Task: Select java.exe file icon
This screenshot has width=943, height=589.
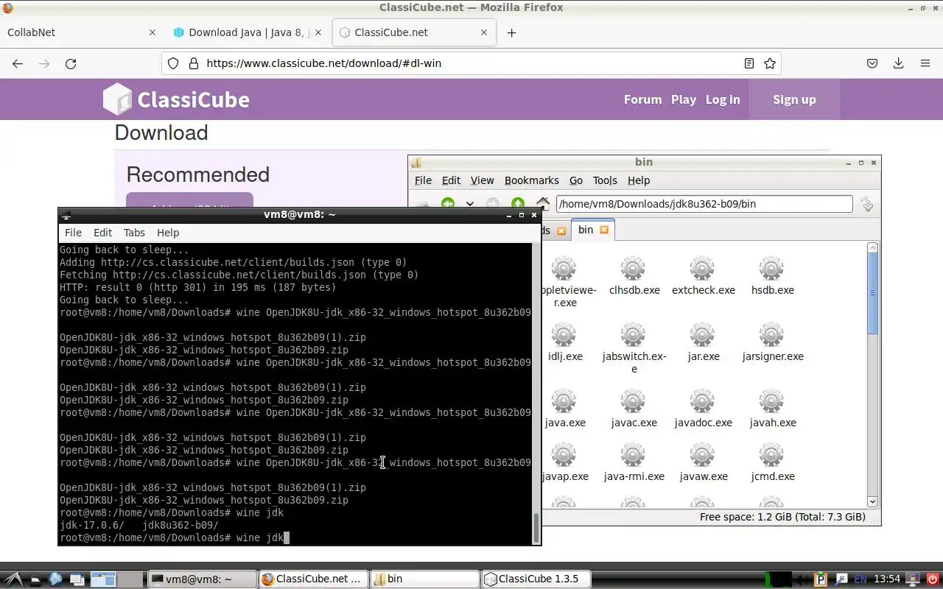Action: tap(564, 409)
